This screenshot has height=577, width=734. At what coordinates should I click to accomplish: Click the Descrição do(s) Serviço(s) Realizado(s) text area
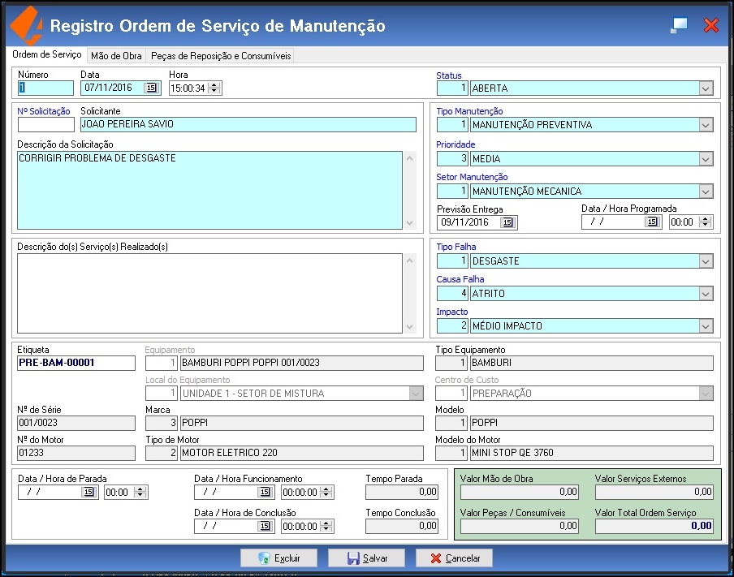[209, 294]
